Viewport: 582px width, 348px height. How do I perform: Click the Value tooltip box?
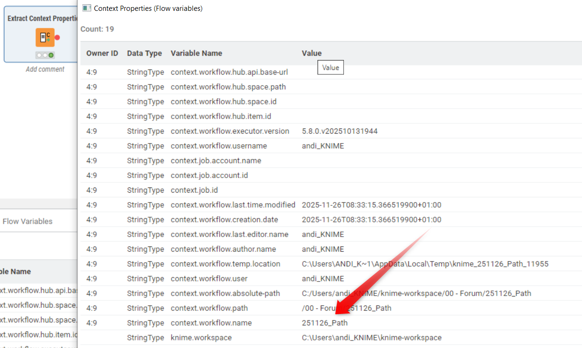[x=330, y=68]
